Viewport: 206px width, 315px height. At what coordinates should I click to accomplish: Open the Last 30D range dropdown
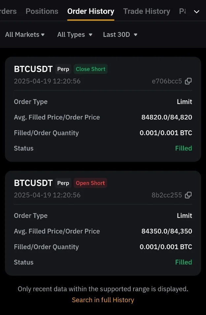[x=120, y=35]
